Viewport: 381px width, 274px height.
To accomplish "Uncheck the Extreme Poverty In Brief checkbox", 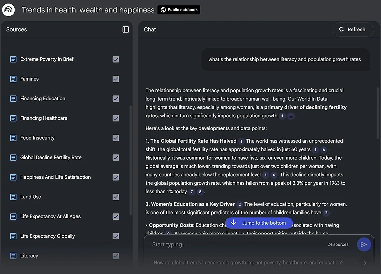I will pyautogui.click(x=116, y=59).
